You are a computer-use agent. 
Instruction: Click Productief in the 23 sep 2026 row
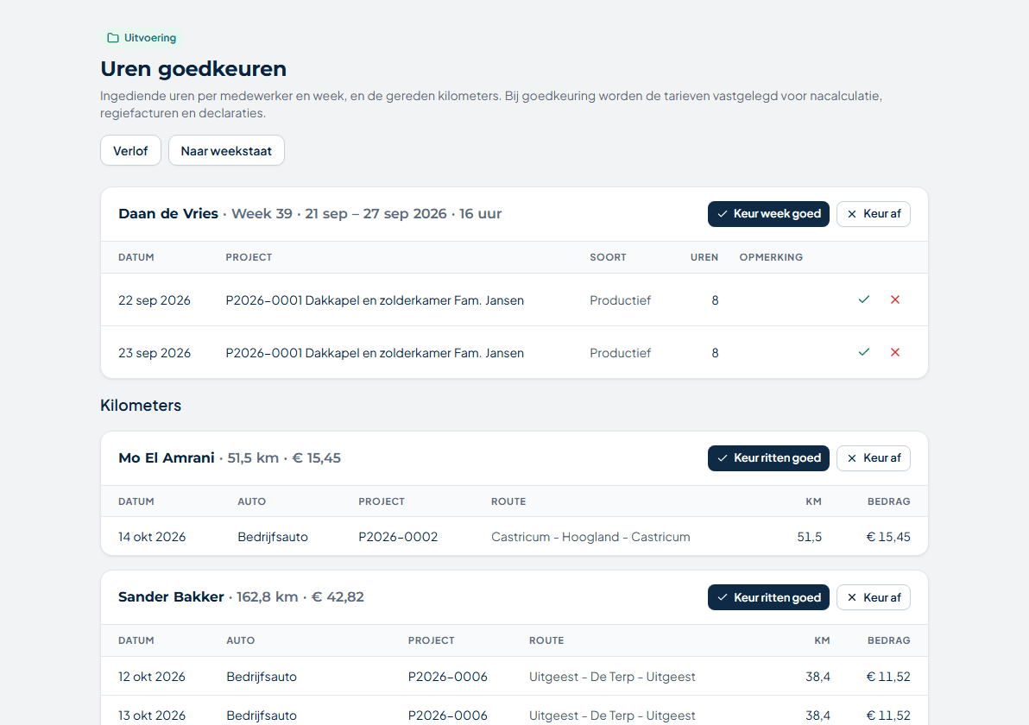[x=620, y=353]
